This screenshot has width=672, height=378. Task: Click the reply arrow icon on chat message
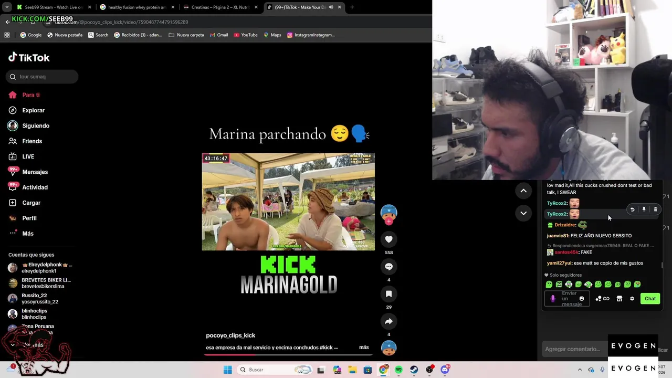pyautogui.click(x=632, y=209)
